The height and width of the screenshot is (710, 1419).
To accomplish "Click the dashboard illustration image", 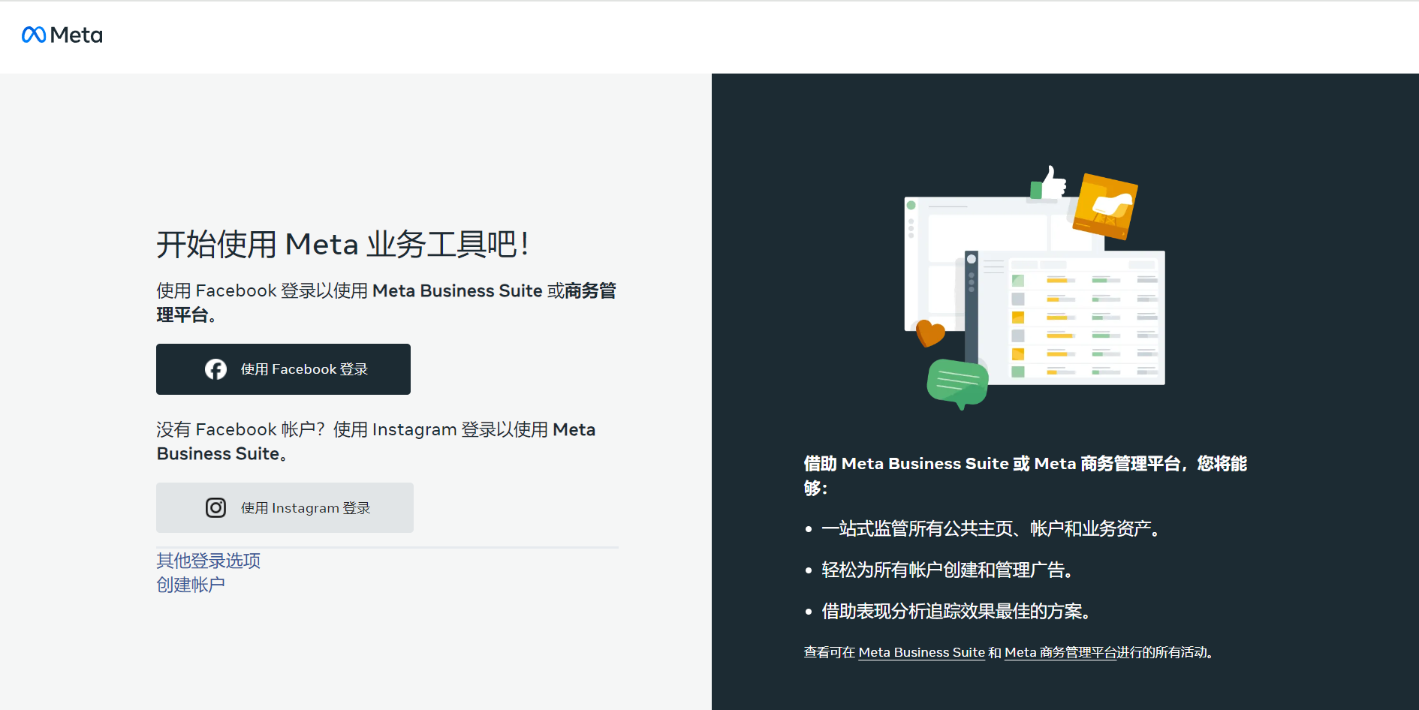I will (x=1035, y=287).
